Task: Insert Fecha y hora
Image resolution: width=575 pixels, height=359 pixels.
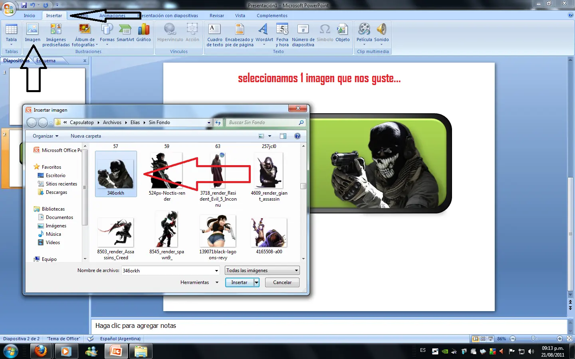Action: click(282, 35)
